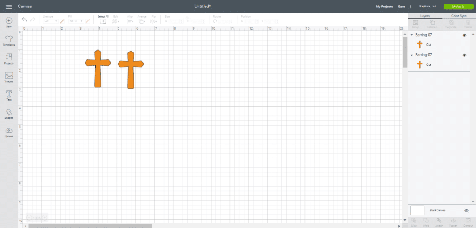Open the Templates panel

pos(9,39)
